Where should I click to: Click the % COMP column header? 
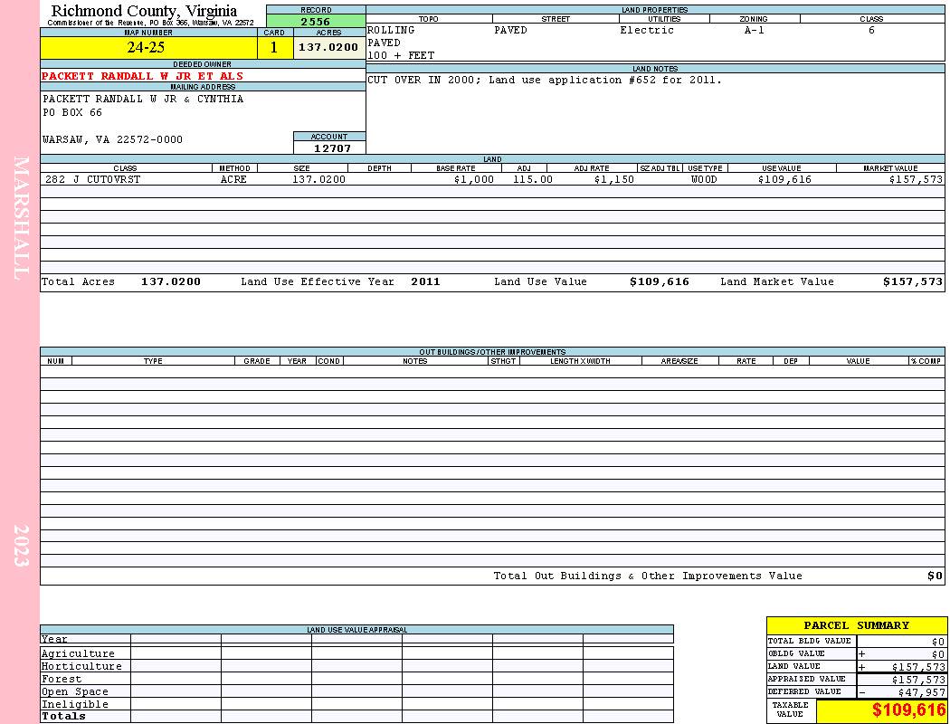[926, 361]
